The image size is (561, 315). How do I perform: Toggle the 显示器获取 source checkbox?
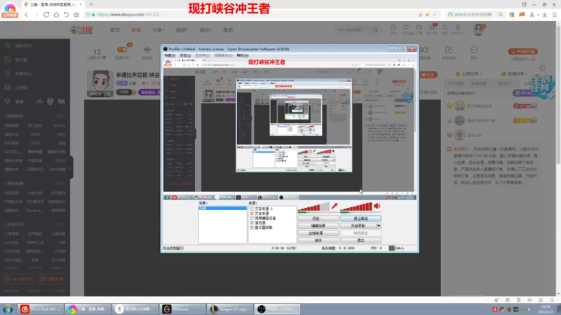pos(252,227)
